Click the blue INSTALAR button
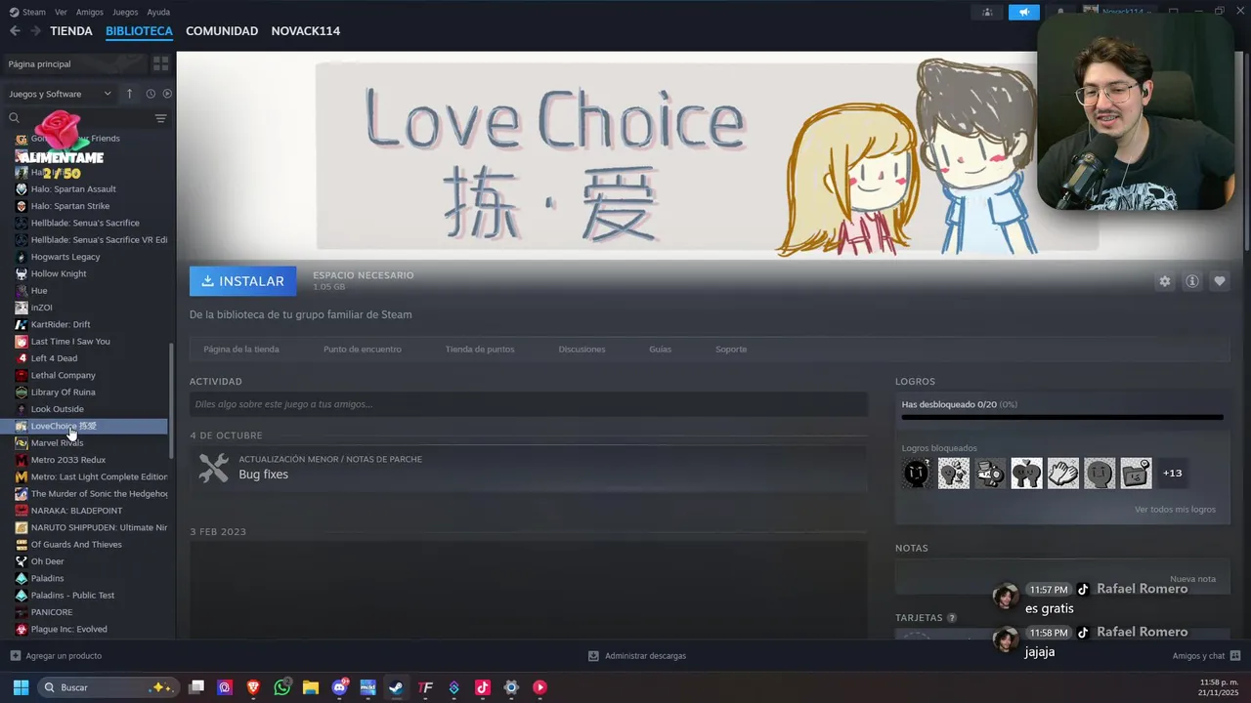Screen dimensions: 1251x703 tap(242, 281)
